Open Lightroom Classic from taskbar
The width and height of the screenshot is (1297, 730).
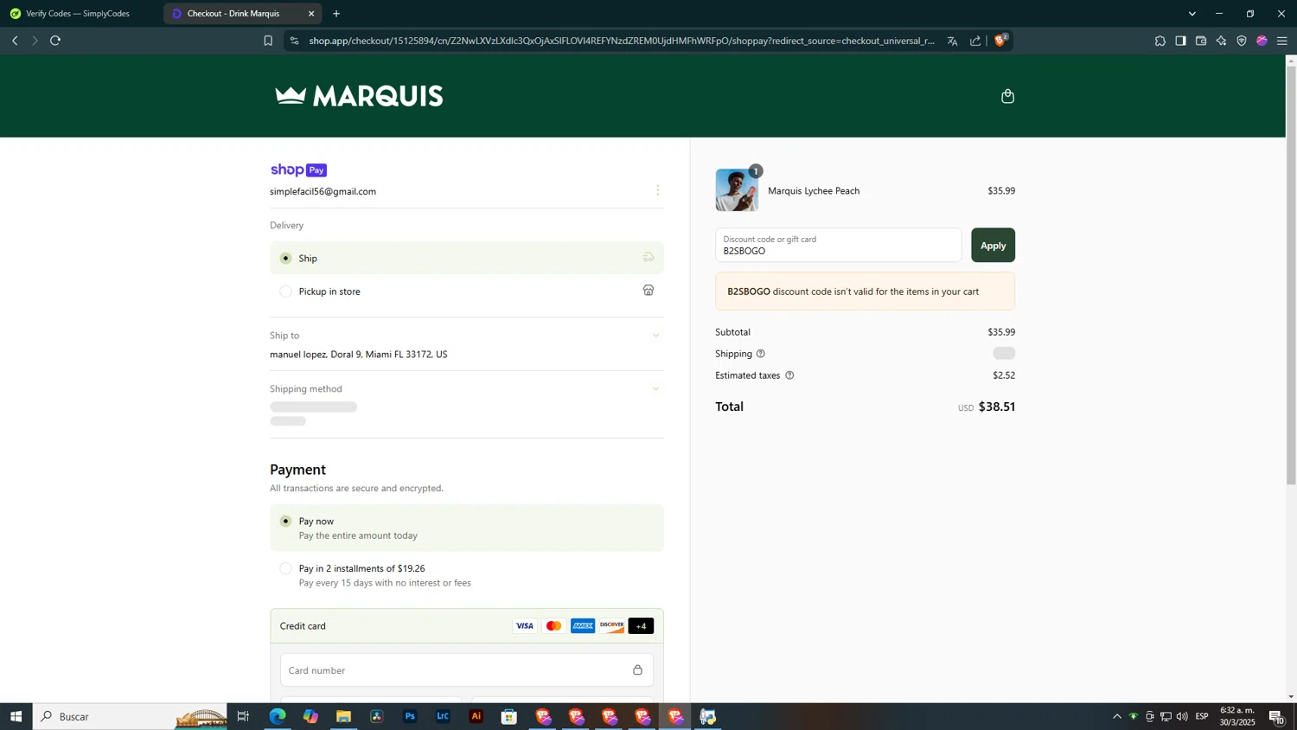(443, 716)
